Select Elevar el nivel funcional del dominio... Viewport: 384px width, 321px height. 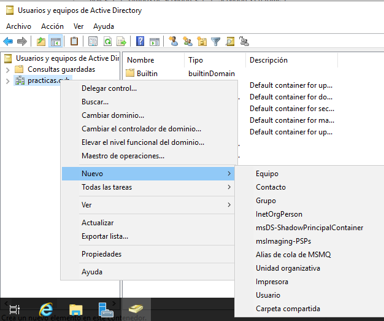pyautogui.click(x=148, y=142)
